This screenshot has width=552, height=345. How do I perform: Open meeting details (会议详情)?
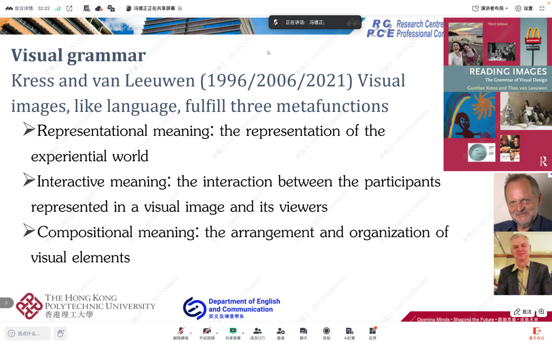pos(19,8)
